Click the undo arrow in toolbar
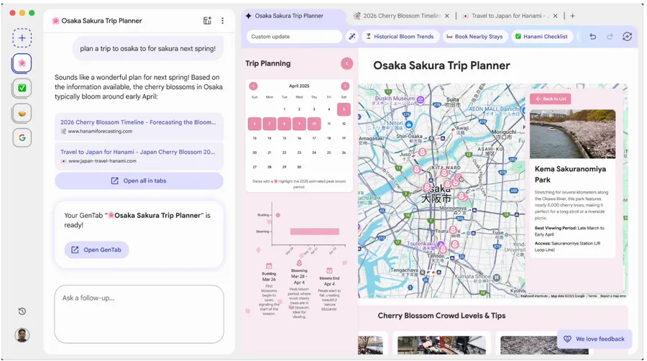Screen dimensions: 647x361 click(x=592, y=36)
